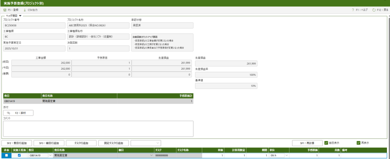This screenshot has height=159, width=390.
Task: Click SF1：再計算 button
Action: coord(307,143)
